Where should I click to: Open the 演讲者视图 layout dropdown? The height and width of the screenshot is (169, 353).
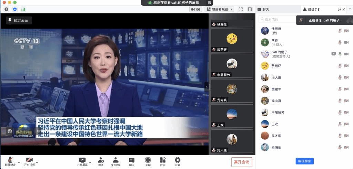220,9
